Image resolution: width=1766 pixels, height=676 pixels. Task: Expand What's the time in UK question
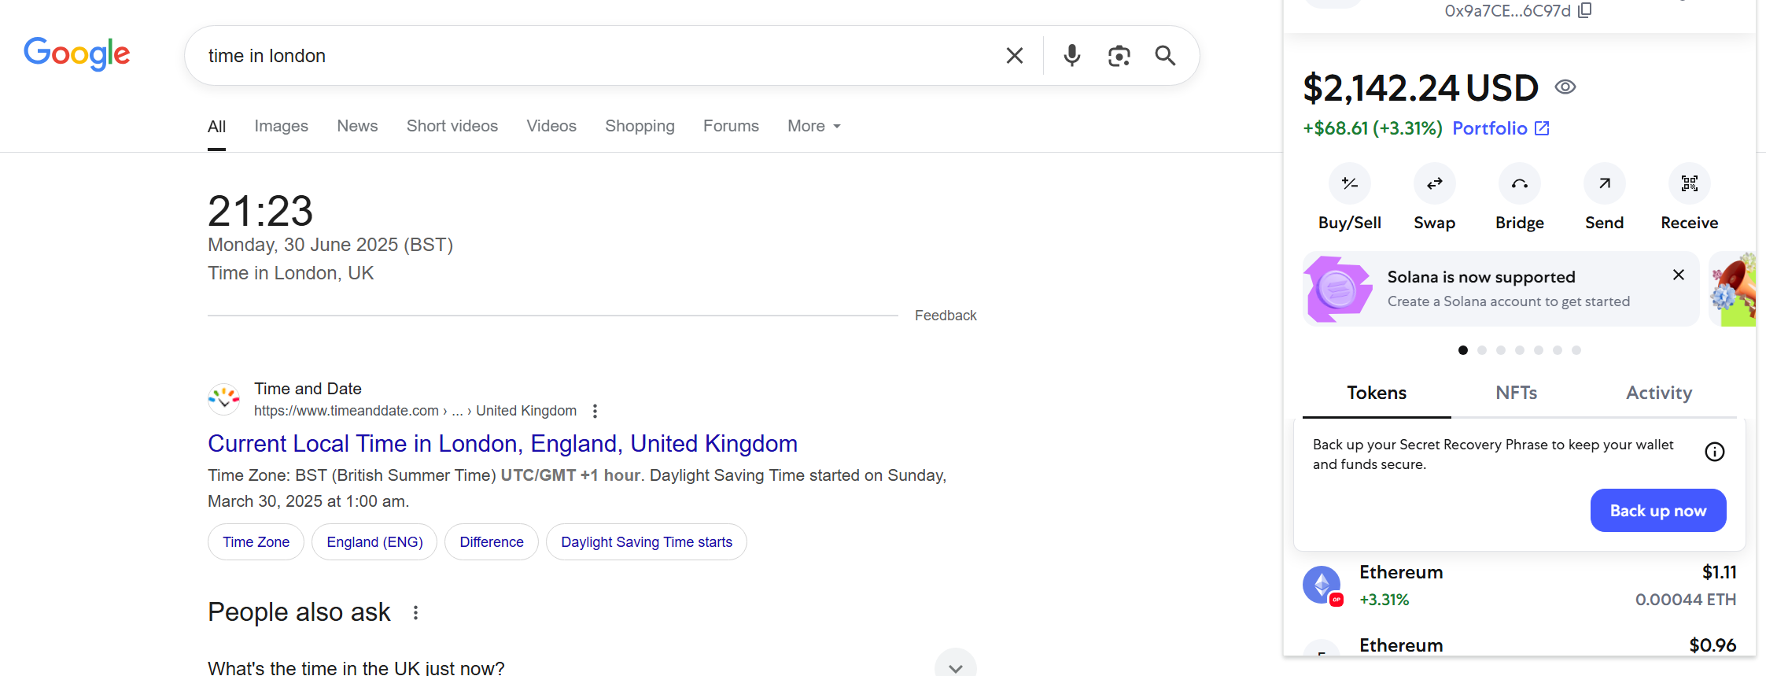(x=955, y=667)
